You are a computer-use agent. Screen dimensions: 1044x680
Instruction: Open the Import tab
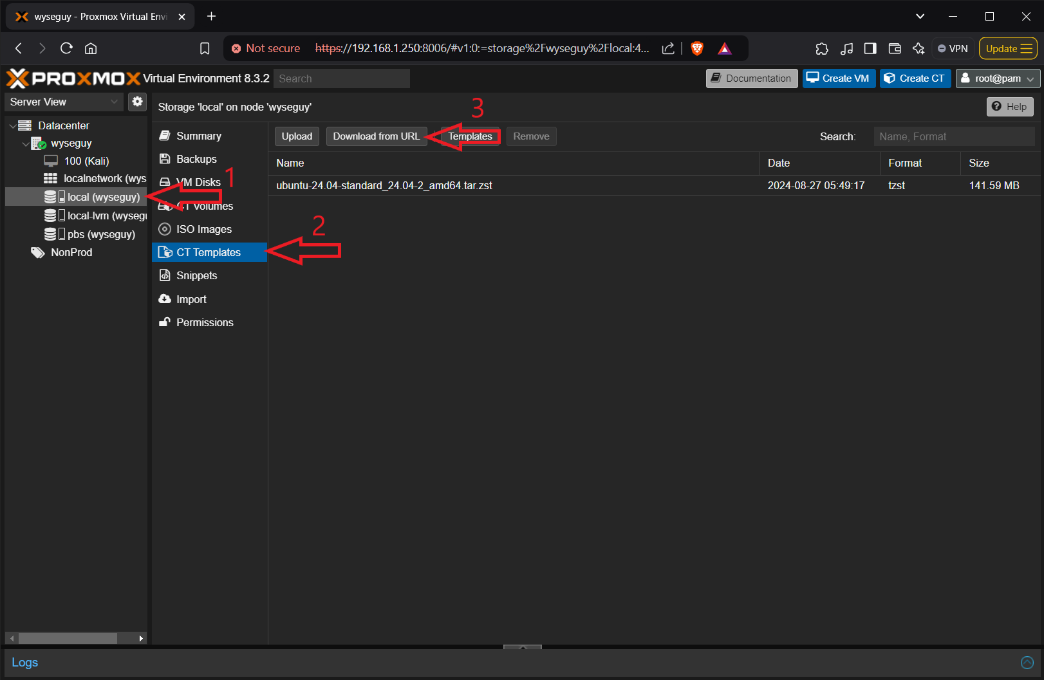209,299
